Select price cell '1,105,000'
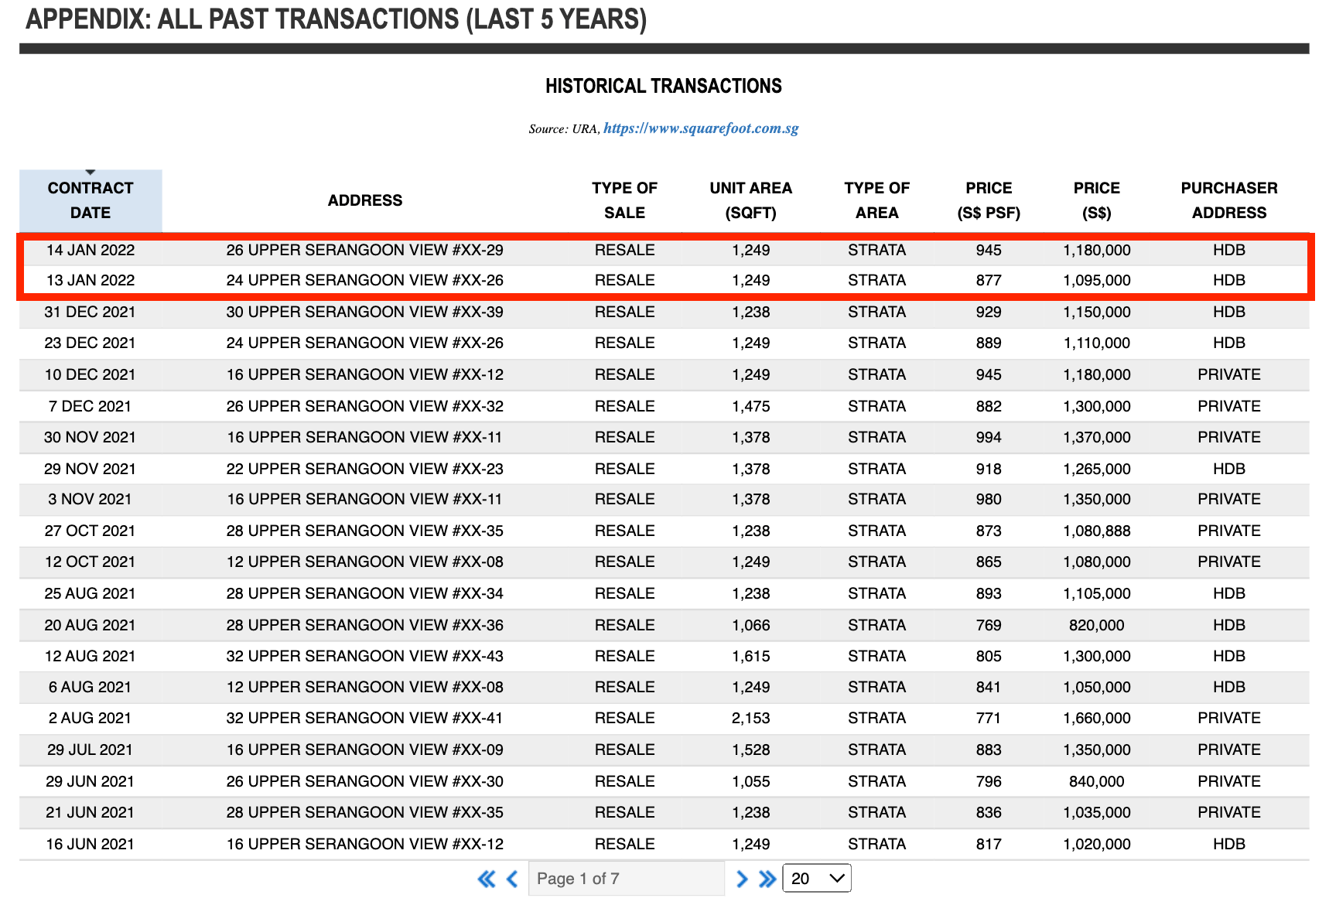 (x=1097, y=593)
